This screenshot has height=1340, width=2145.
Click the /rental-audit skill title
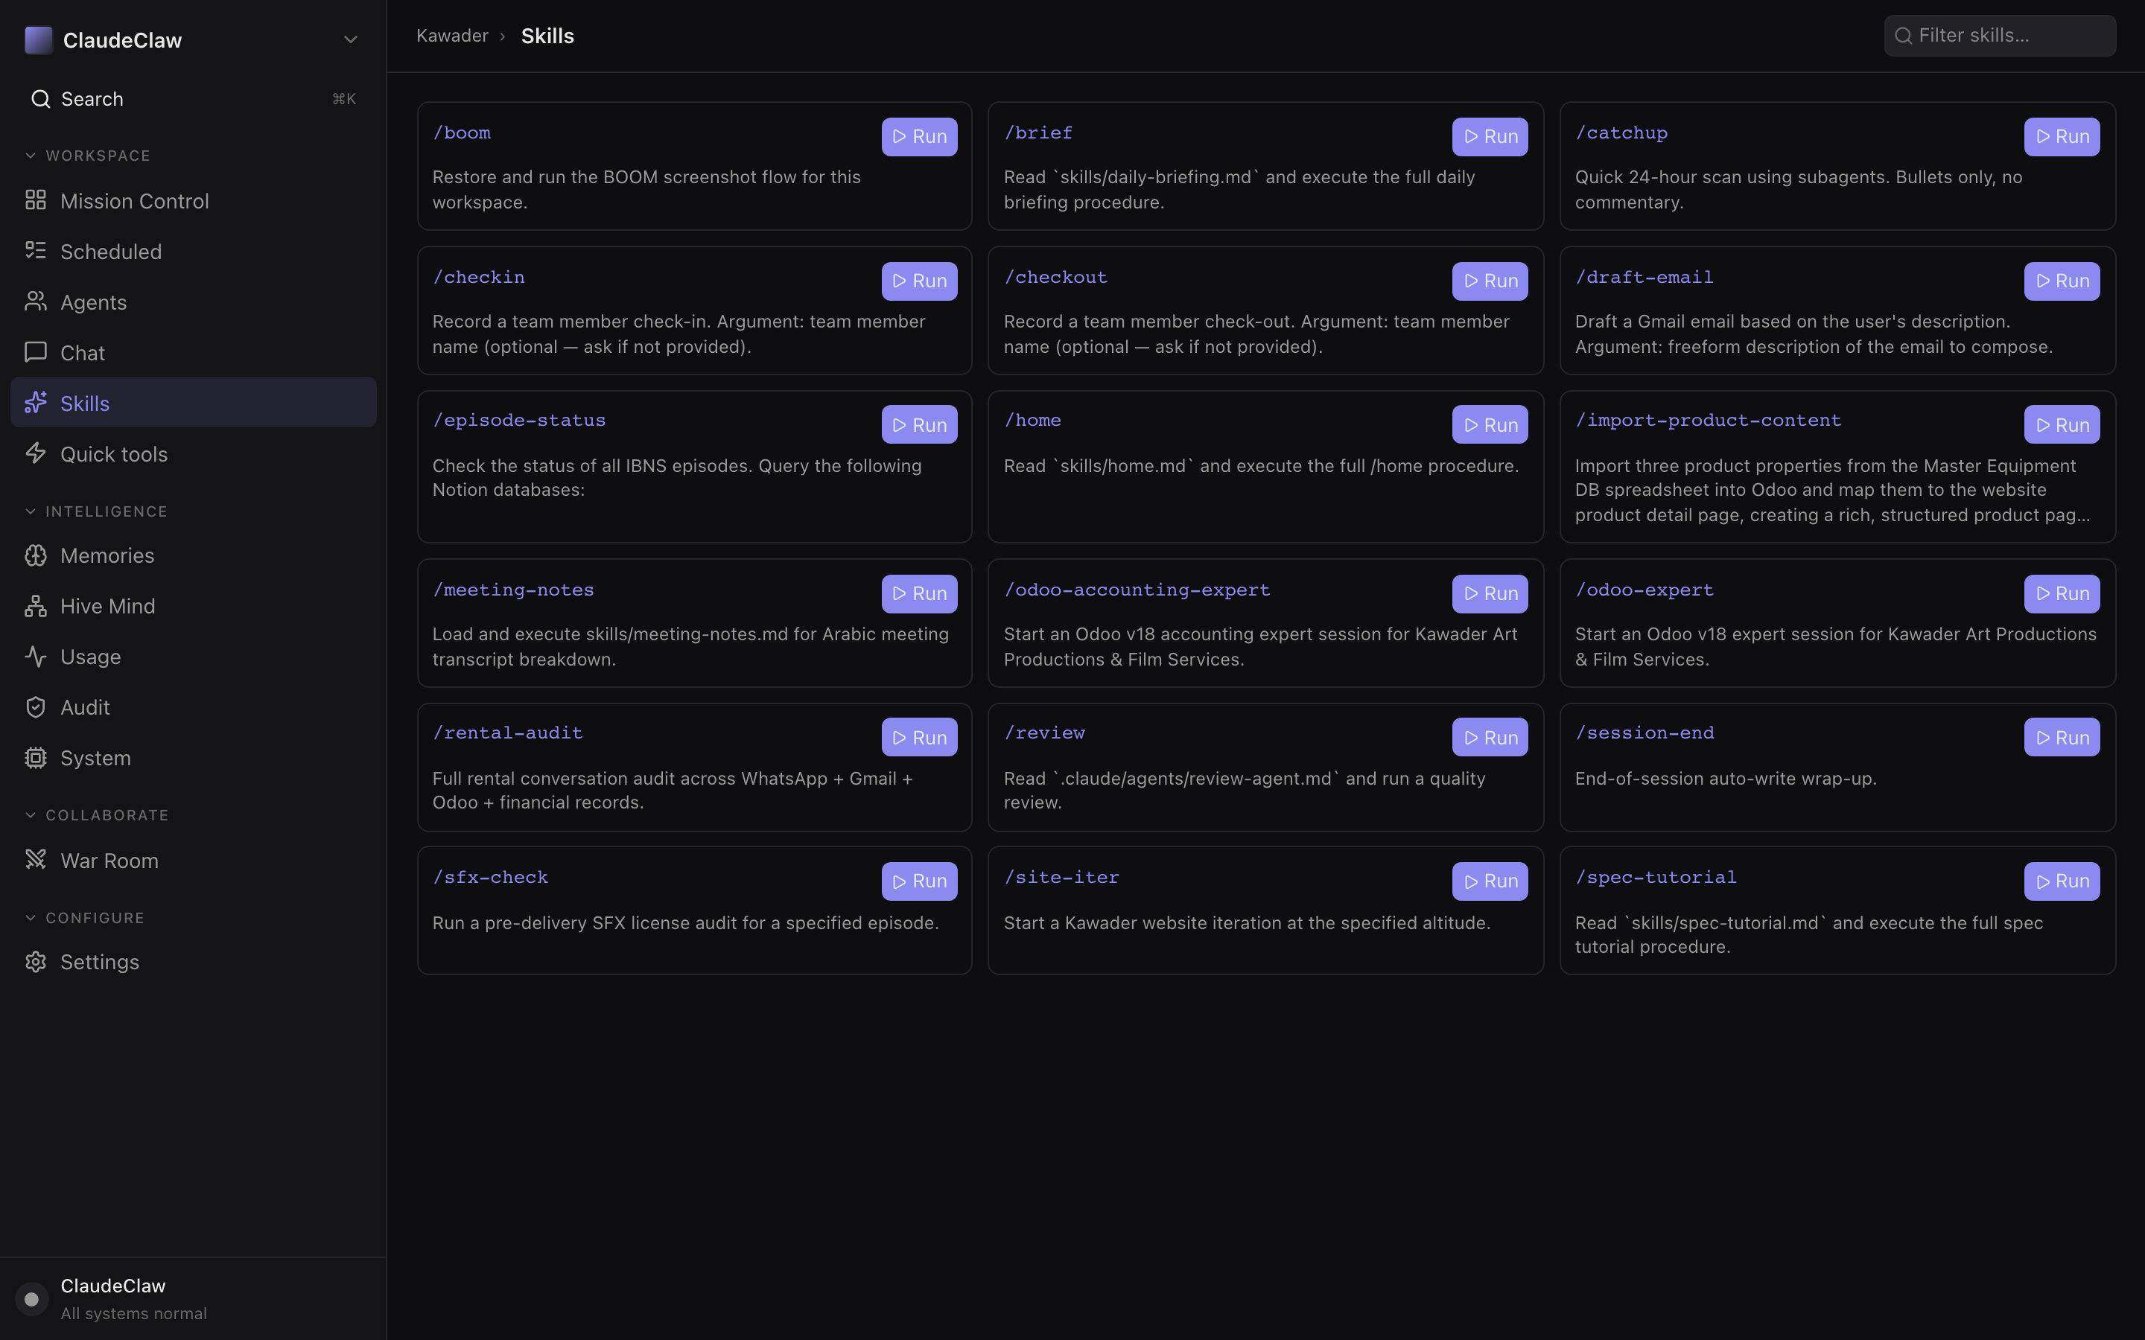click(x=507, y=733)
